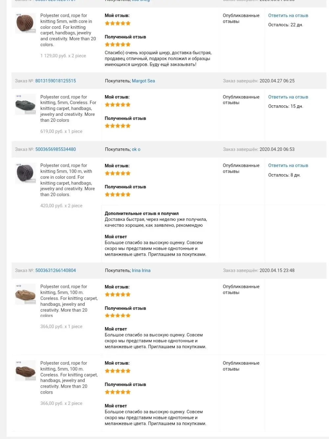Click my review stars for ok o order
329x439 pixels.
click(118, 173)
